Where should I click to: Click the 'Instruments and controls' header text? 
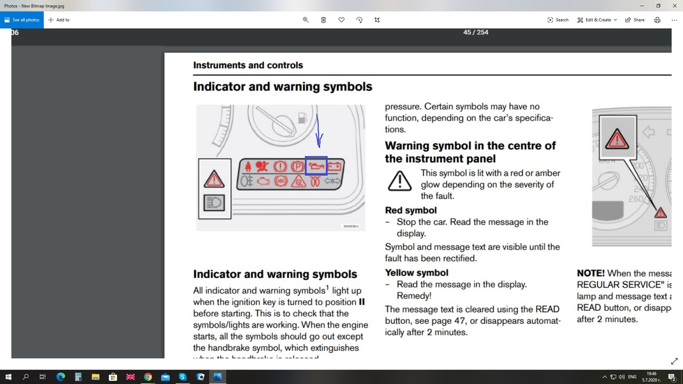point(248,65)
